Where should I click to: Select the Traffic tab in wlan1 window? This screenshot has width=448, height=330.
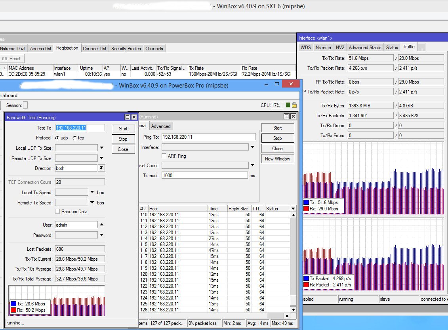coord(408,47)
